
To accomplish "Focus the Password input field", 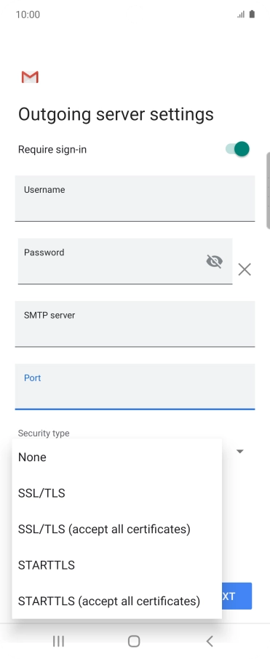I will pos(125,261).
